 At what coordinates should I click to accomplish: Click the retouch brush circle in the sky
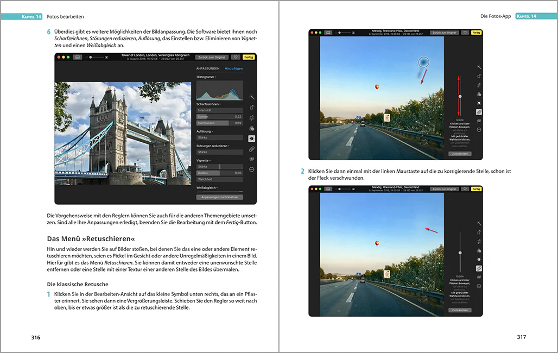tap(423, 62)
